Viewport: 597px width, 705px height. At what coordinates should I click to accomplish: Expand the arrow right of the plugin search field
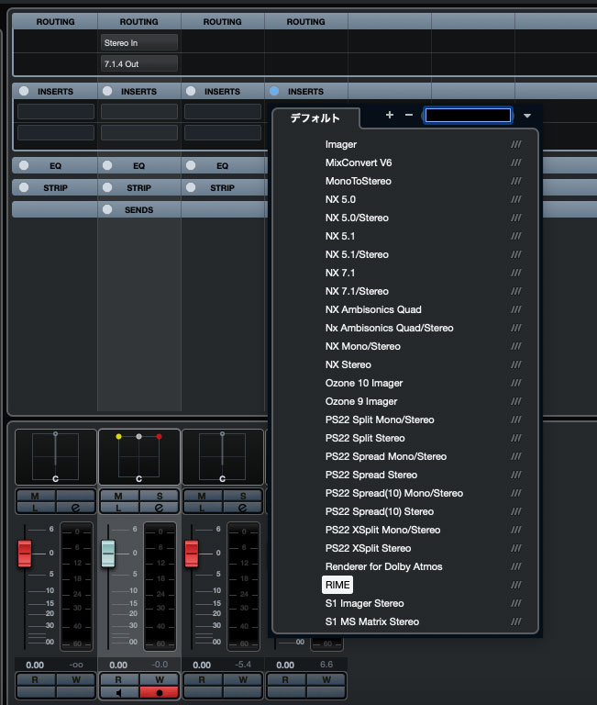tap(527, 116)
